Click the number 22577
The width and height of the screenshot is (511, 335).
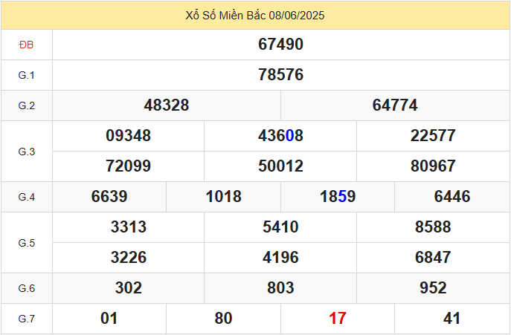pyautogui.click(x=433, y=135)
